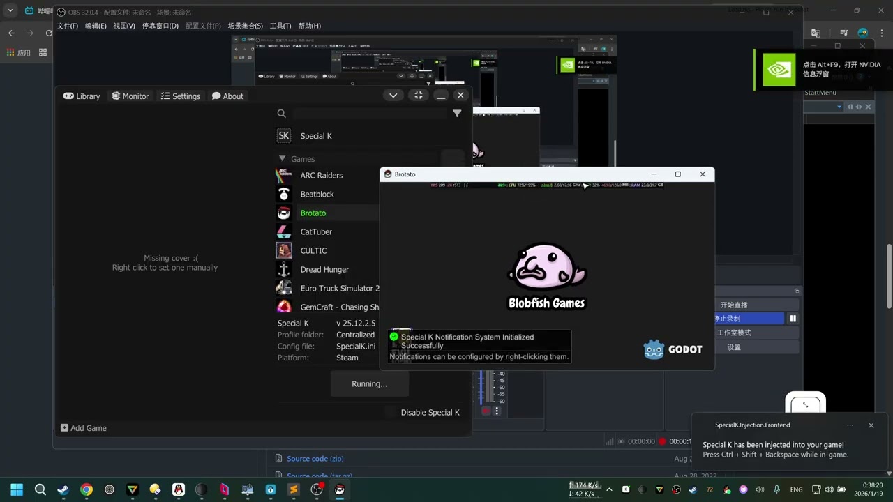Switch to the Monitor tab

click(130, 96)
